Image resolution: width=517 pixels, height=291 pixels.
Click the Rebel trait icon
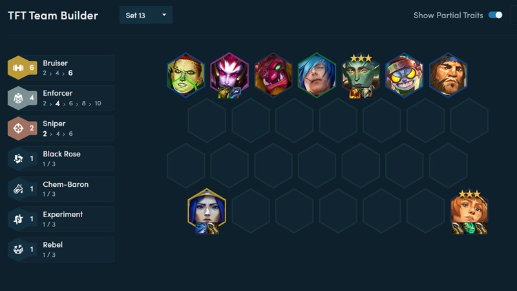(18, 250)
